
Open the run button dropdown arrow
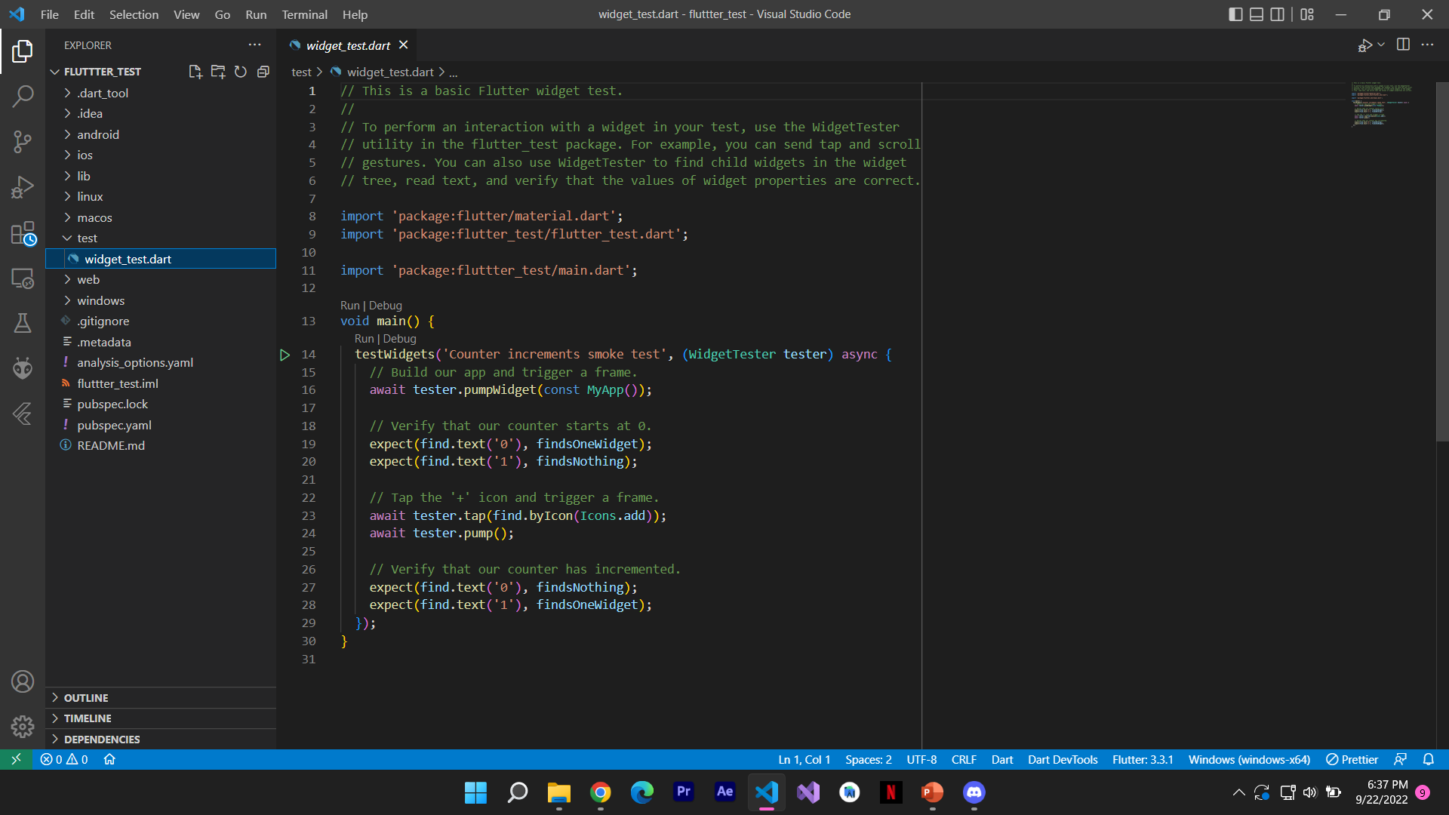coord(1381,45)
